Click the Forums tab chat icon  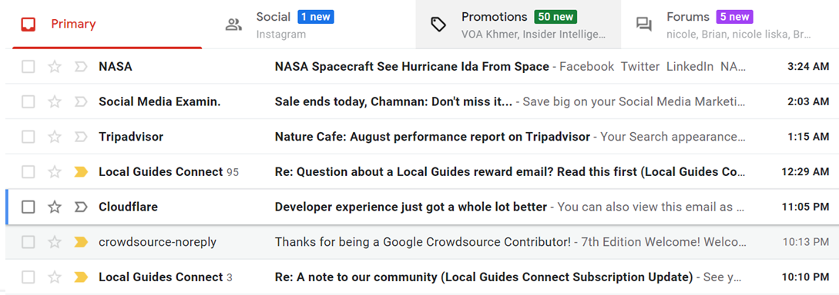[x=644, y=25]
